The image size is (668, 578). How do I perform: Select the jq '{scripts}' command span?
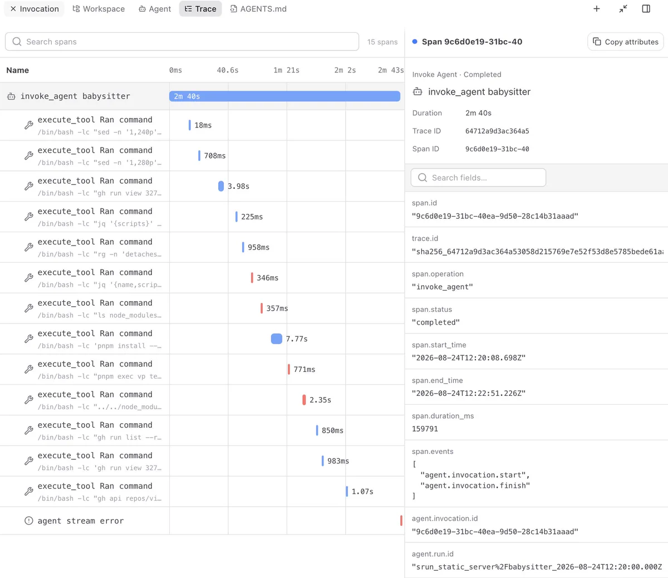(202, 217)
